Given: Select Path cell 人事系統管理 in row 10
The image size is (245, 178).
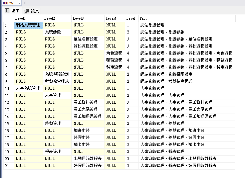Looking at the screenshot, I should pos(187,88).
